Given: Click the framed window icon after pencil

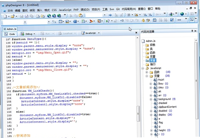Looking at the screenshot, I should (155, 20).
